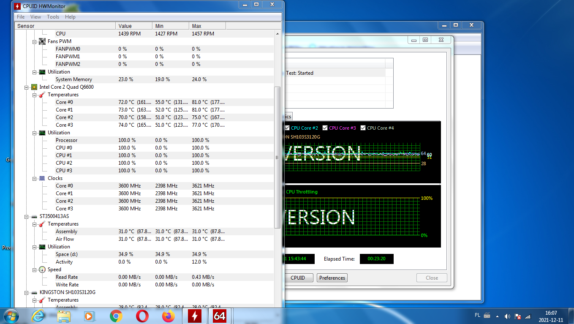Click the Value column header
Viewport: 574px width, 324px height.
134,26
